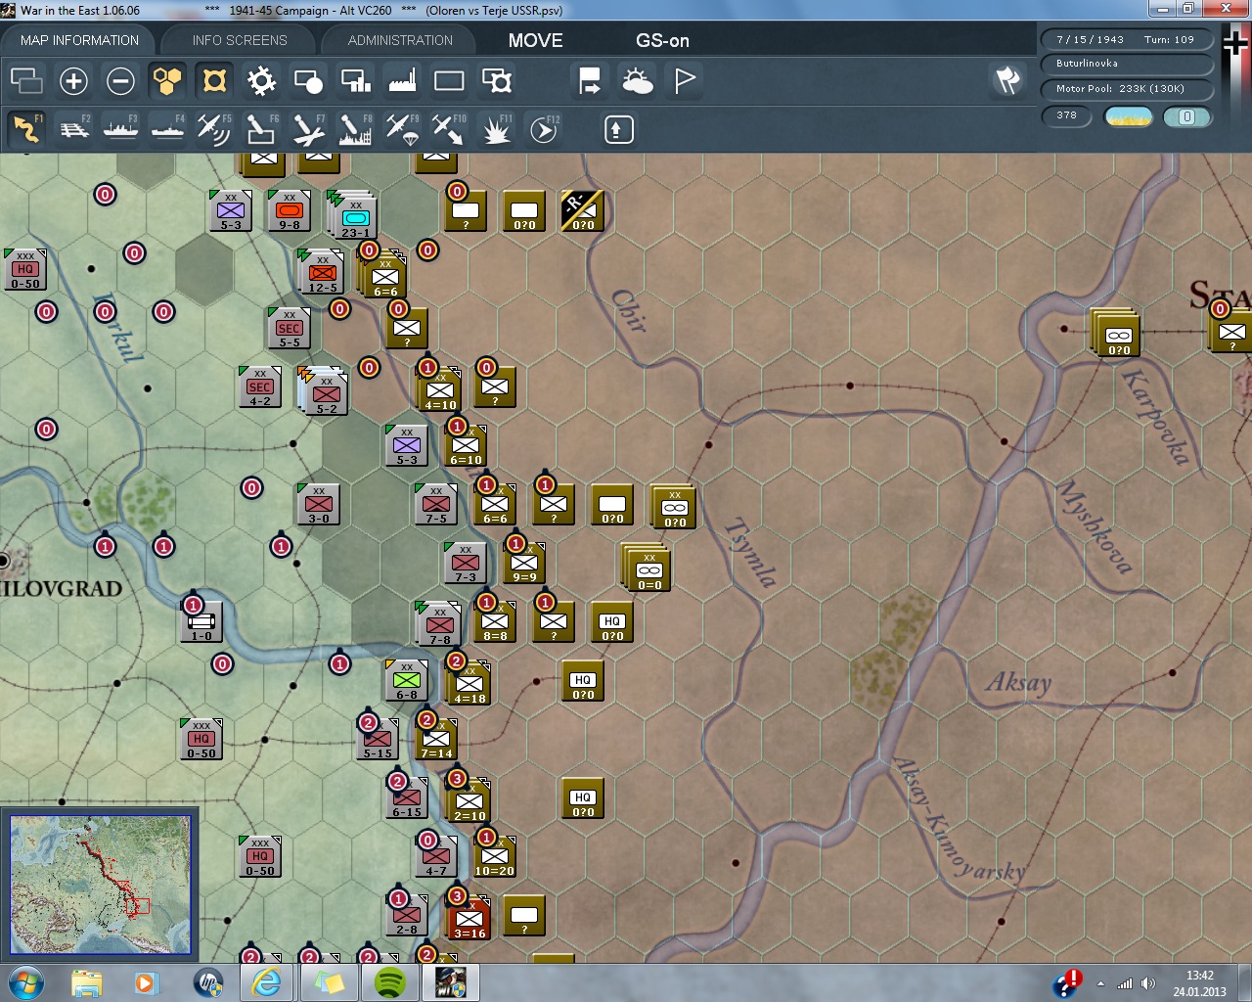Image resolution: width=1252 pixels, height=1002 pixels.
Task: Open Internet Explorer from the taskbar
Action: (x=266, y=982)
